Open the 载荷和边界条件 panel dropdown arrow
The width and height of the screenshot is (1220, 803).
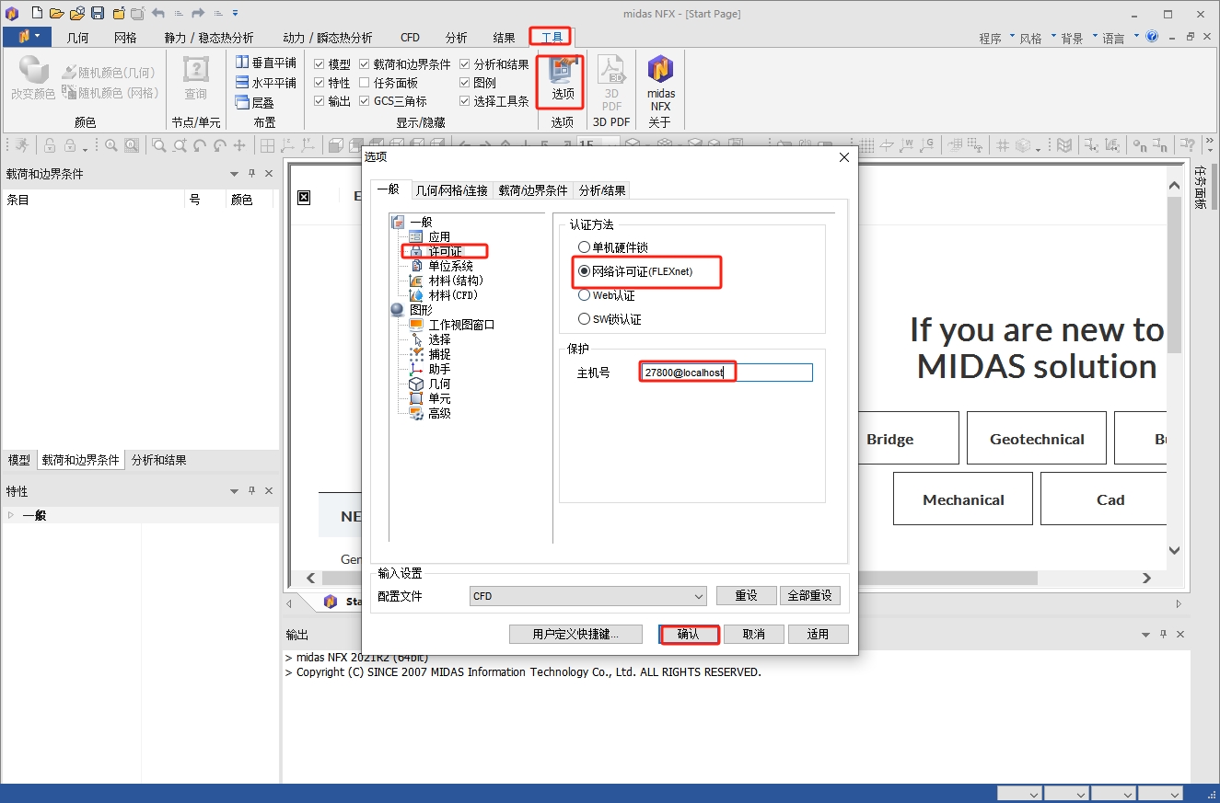(x=234, y=174)
